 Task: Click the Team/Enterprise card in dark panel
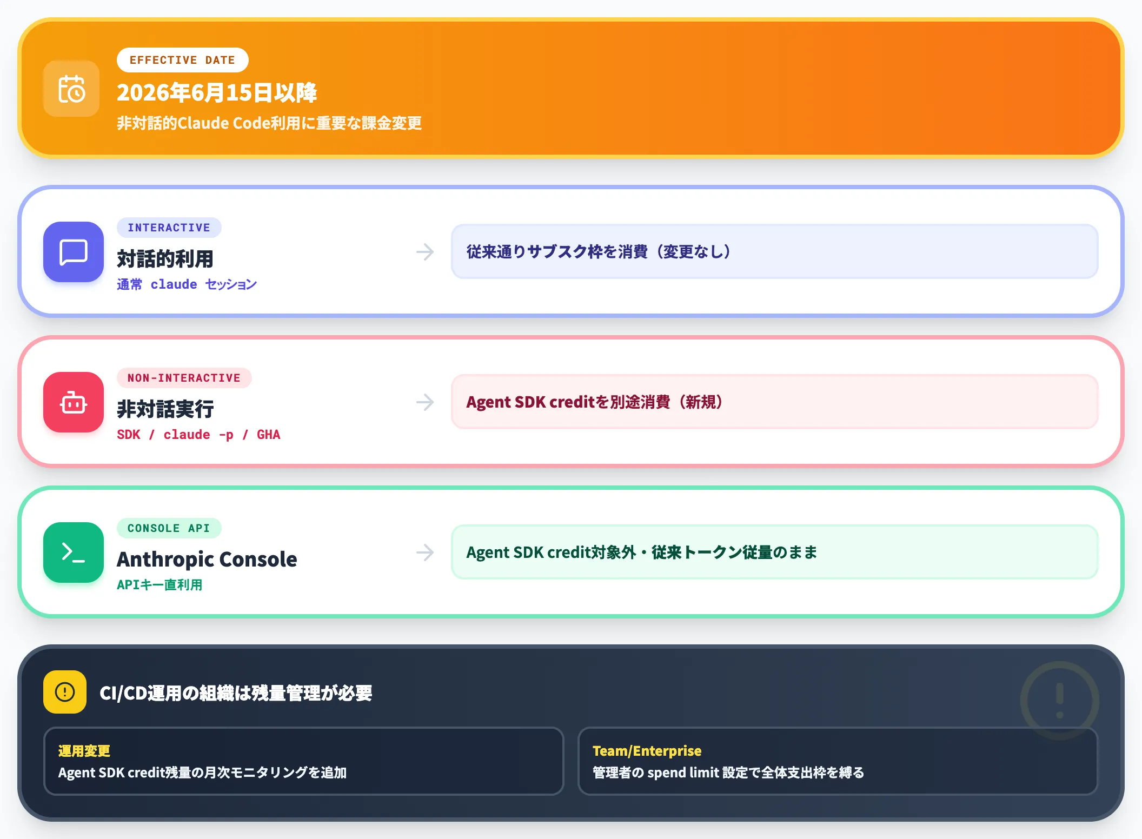838,761
